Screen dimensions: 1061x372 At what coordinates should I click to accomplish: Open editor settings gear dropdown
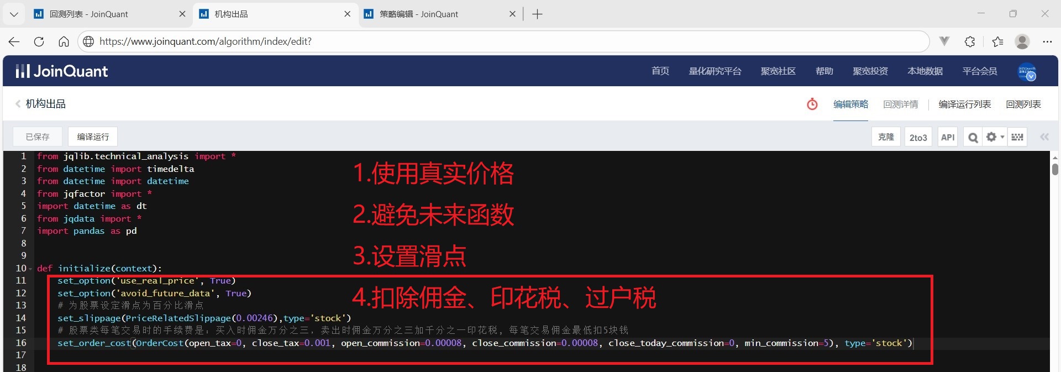point(995,137)
